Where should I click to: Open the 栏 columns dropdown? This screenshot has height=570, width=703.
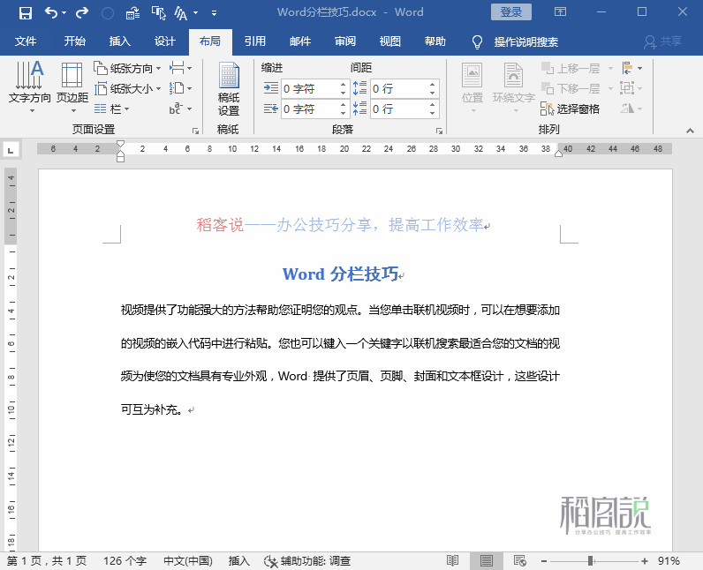point(112,109)
